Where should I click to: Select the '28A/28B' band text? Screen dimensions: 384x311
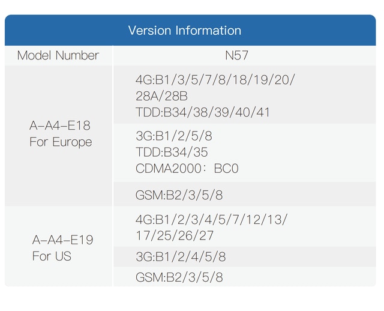pyautogui.click(x=162, y=96)
